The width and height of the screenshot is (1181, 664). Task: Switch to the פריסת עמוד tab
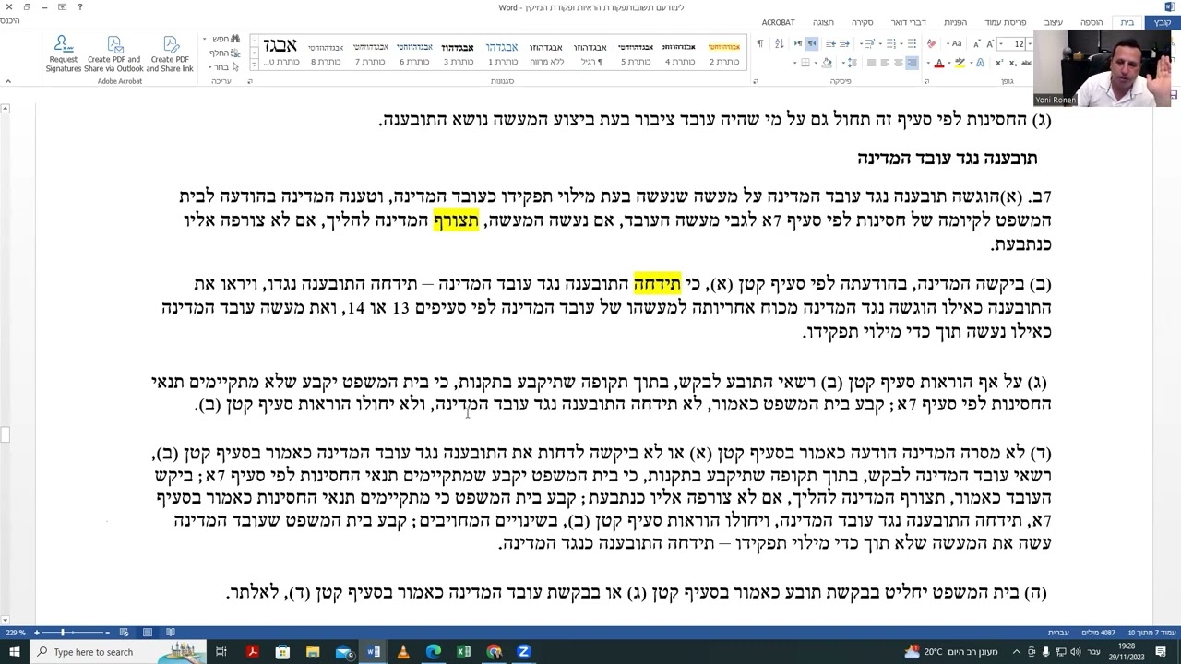(x=1005, y=22)
